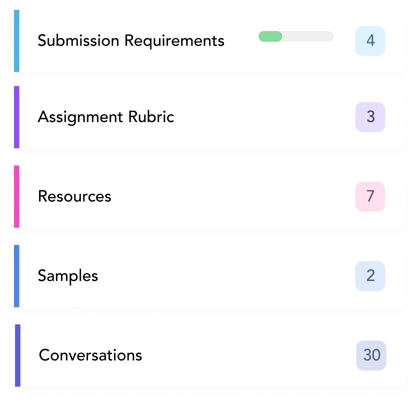Click the blue badge showing 2
Screen dimensions: 420x404
pos(370,276)
